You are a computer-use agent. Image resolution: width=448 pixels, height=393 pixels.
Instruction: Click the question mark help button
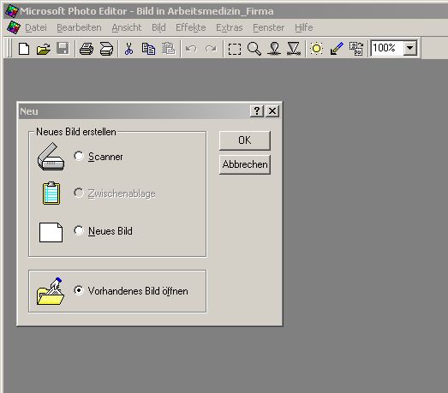[257, 110]
